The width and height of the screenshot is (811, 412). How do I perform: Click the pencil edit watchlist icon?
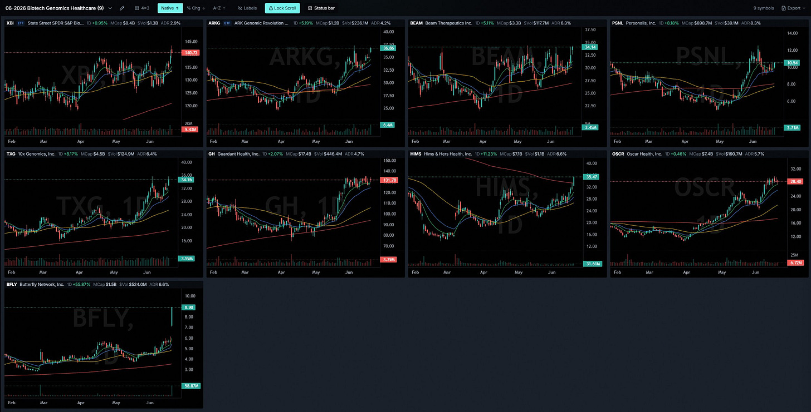point(122,8)
